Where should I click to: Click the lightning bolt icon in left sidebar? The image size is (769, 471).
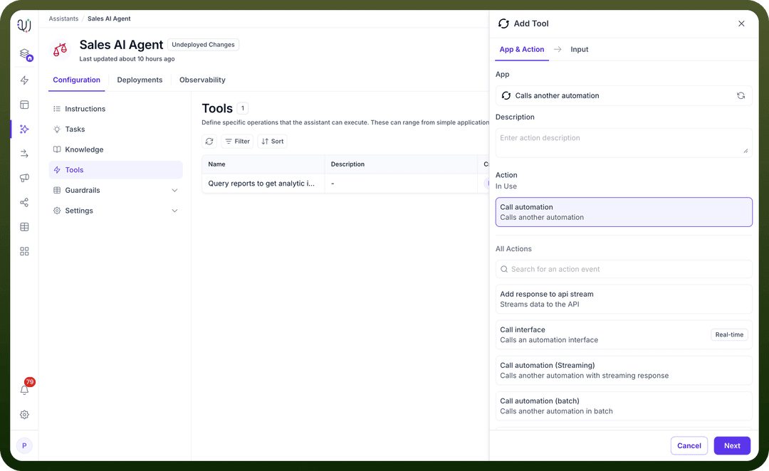pyautogui.click(x=24, y=80)
